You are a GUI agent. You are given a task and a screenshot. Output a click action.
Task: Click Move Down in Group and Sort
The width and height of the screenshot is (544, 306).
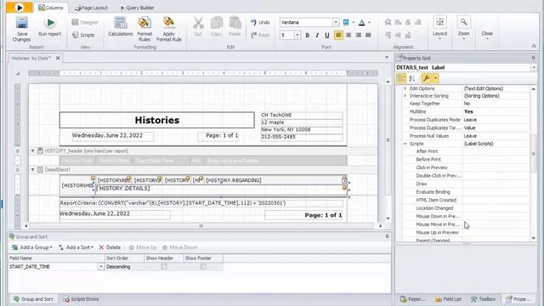179,247
